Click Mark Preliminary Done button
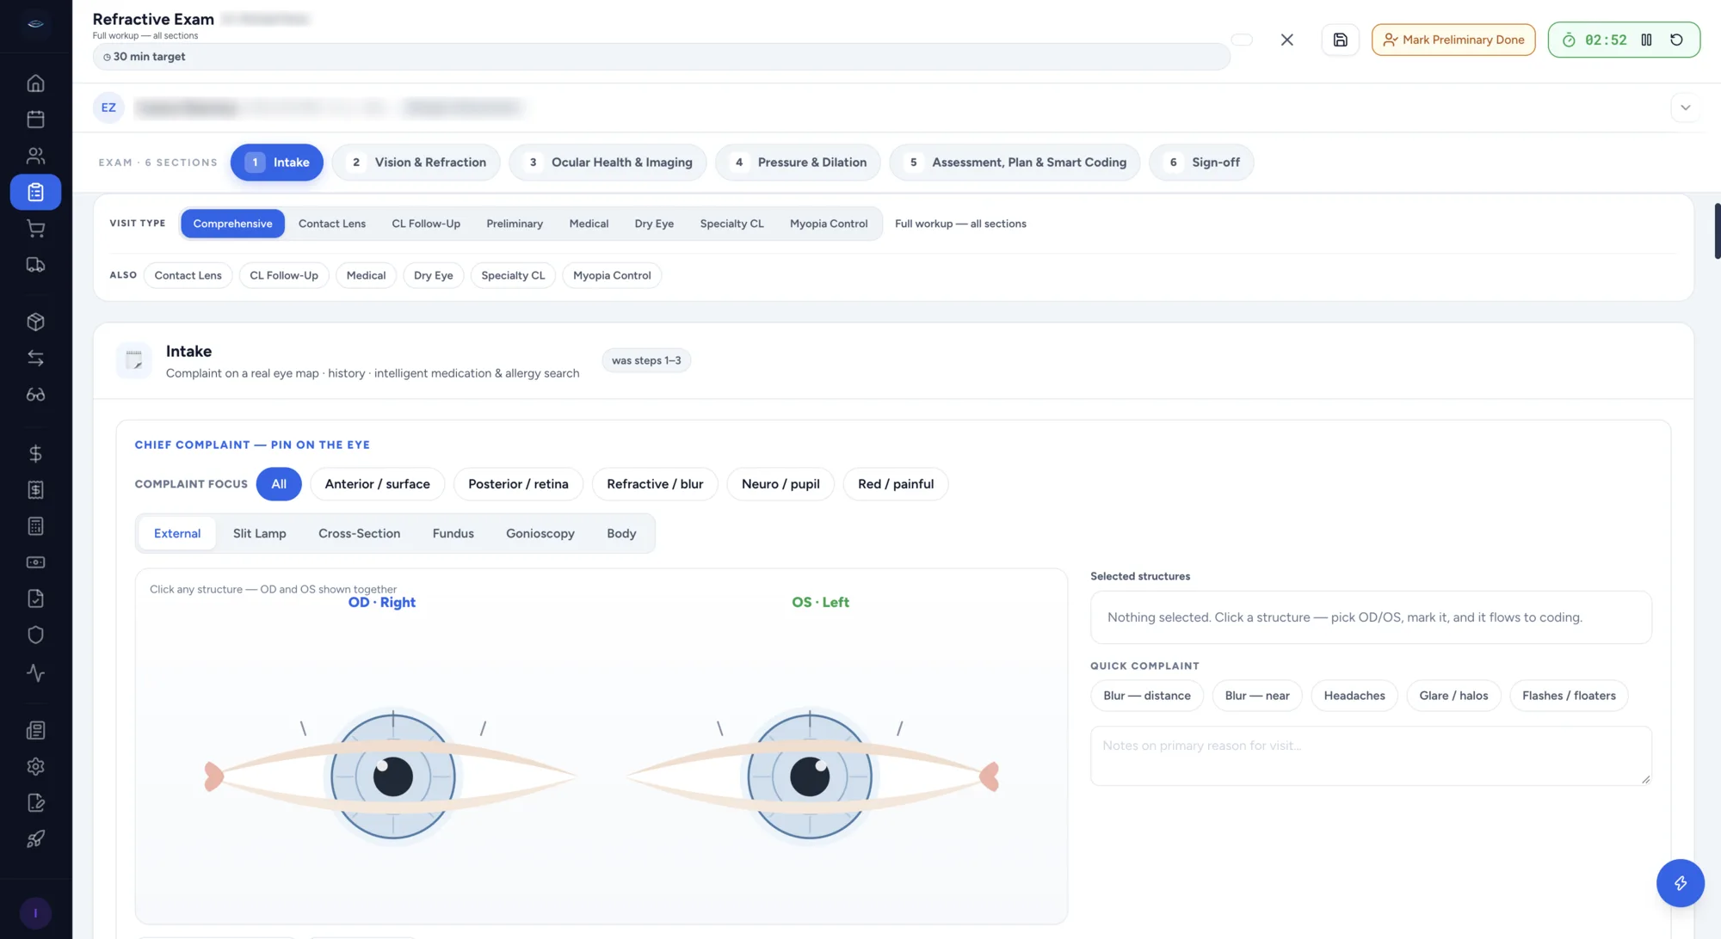The width and height of the screenshot is (1721, 939). pyautogui.click(x=1453, y=40)
